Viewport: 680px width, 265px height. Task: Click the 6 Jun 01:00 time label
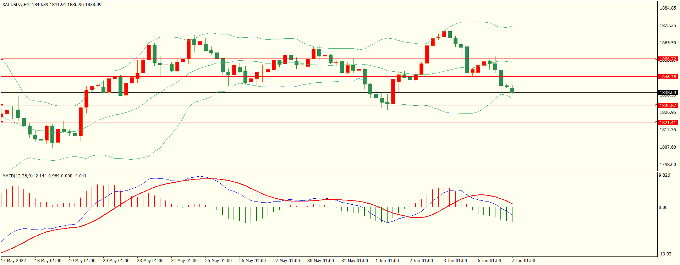pyautogui.click(x=489, y=261)
